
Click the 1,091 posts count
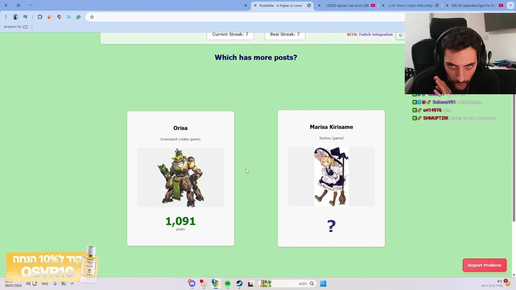[x=181, y=221]
